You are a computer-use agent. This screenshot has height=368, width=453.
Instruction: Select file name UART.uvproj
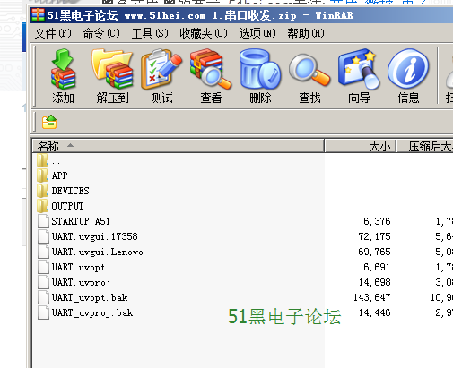pyautogui.click(x=81, y=282)
